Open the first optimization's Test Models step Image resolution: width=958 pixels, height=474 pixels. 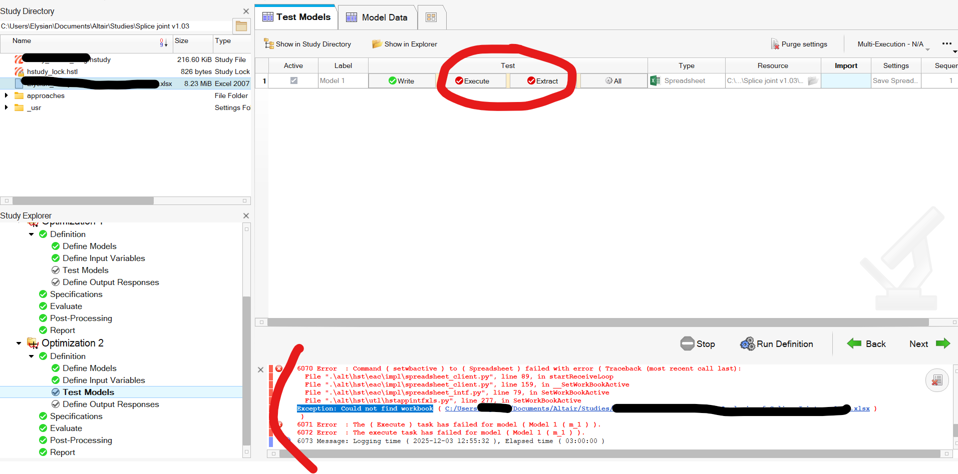86,270
